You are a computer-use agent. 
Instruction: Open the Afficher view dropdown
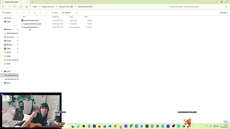67,13
